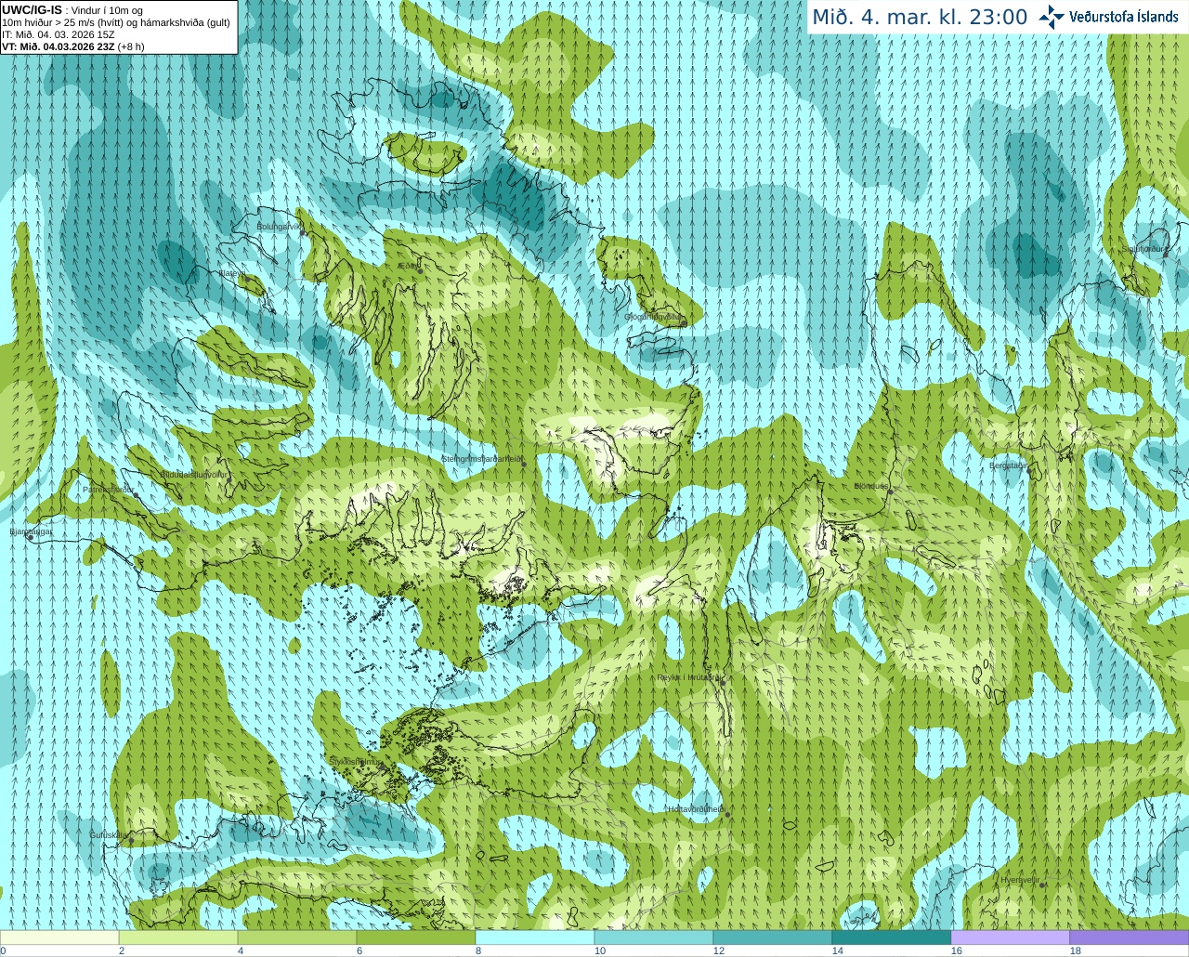Screen dimensions: 1189x957
Task: Click the Bíldudalsflugvöllur station label
Action: pos(194,474)
